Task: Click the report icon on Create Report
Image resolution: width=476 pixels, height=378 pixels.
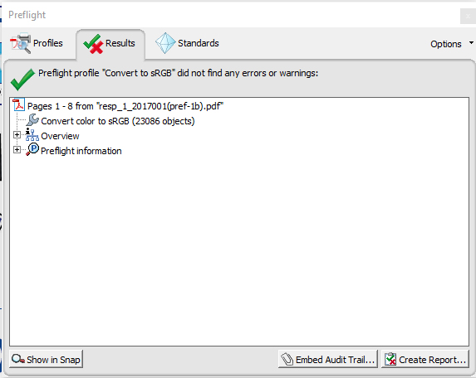Action: click(390, 359)
